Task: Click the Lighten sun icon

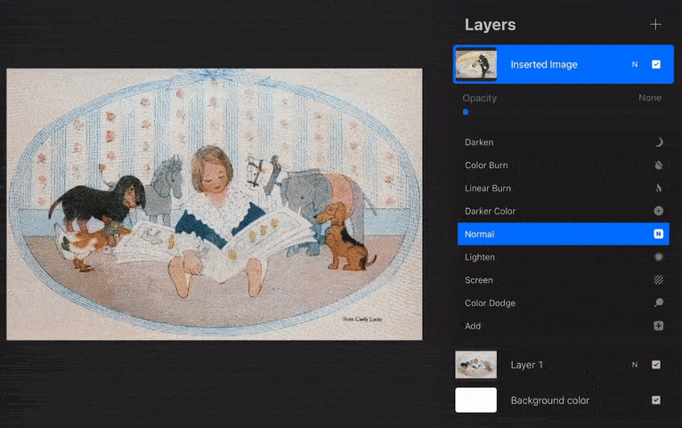Action: coord(659,257)
